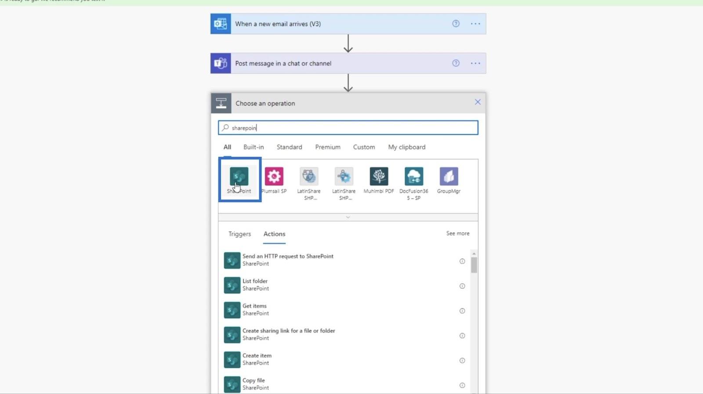703x394 pixels.
Task: Click the SharePoint icon beside Get items
Action: (x=232, y=310)
